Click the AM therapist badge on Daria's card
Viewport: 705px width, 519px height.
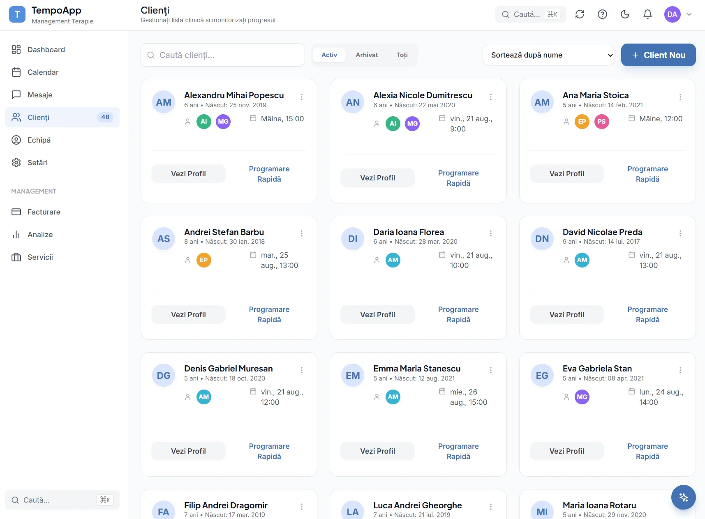393,260
